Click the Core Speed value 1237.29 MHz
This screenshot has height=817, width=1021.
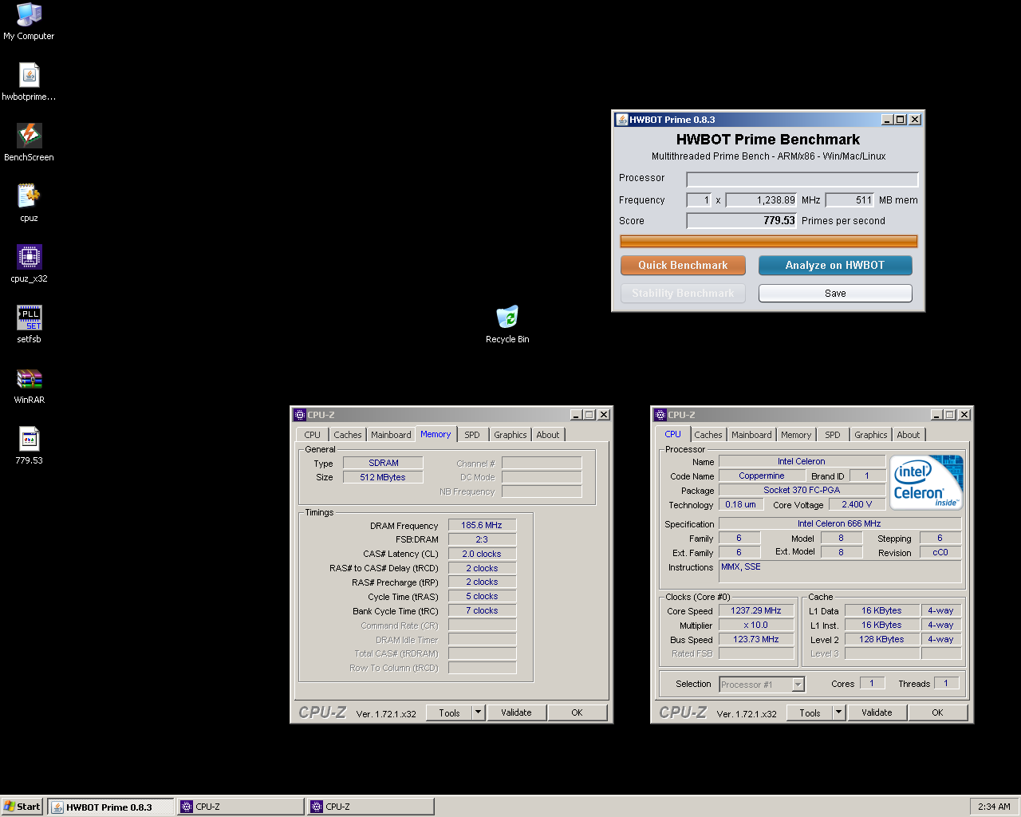pos(756,610)
